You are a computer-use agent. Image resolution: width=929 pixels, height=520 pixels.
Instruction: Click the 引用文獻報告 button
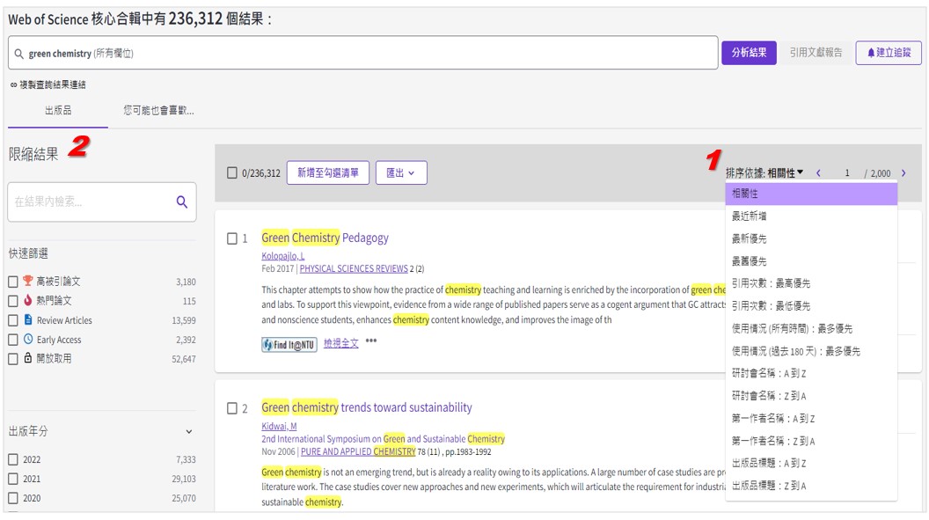pyautogui.click(x=816, y=53)
